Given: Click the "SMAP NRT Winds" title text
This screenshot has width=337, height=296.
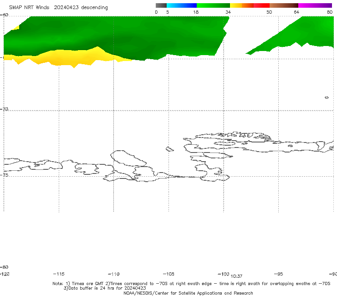Looking at the screenshot, I should [29, 8].
